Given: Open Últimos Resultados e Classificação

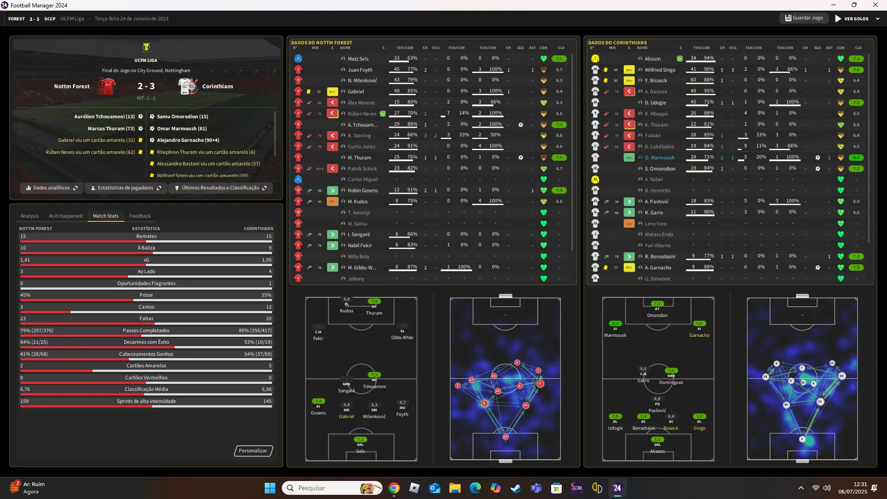Looking at the screenshot, I should tap(221, 188).
